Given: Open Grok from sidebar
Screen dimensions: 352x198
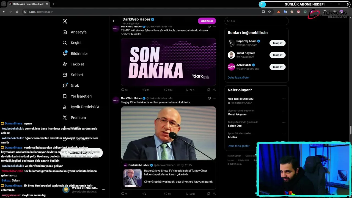Looking at the screenshot, I should coord(71,86).
